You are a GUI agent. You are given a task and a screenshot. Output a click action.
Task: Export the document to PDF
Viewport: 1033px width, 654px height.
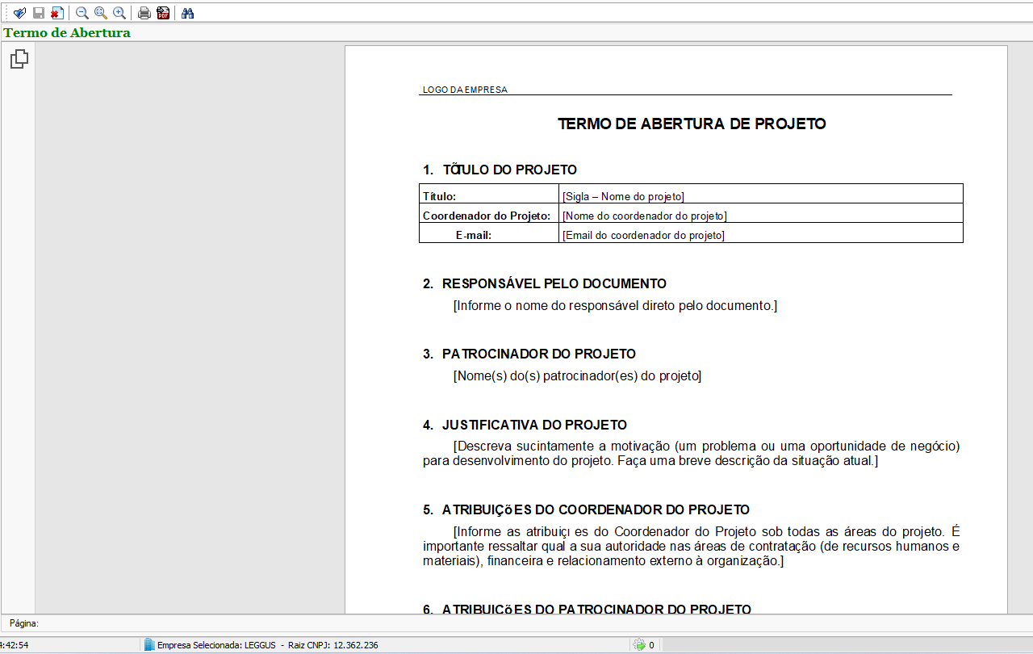163,12
